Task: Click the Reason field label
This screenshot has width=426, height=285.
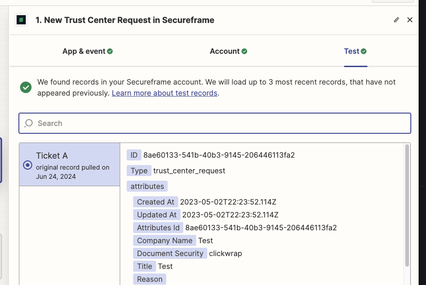Action: (150, 279)
